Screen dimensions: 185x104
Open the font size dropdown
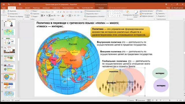pyautogui.click(x=56, y=12)
